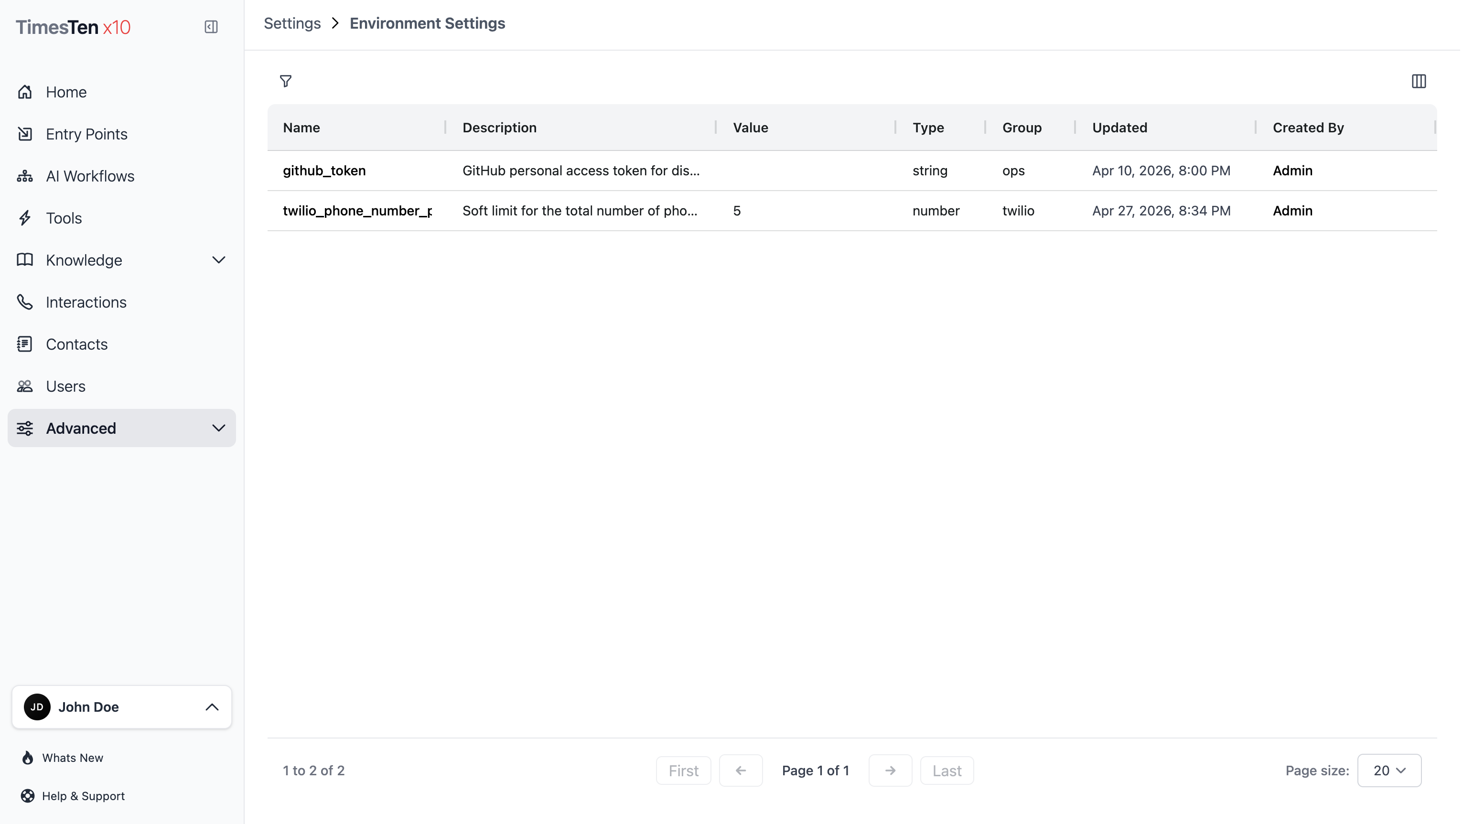This screenshot has height=824, width=1463.
Task: Open the column chooser icon
Action: tap(1418, 81)
